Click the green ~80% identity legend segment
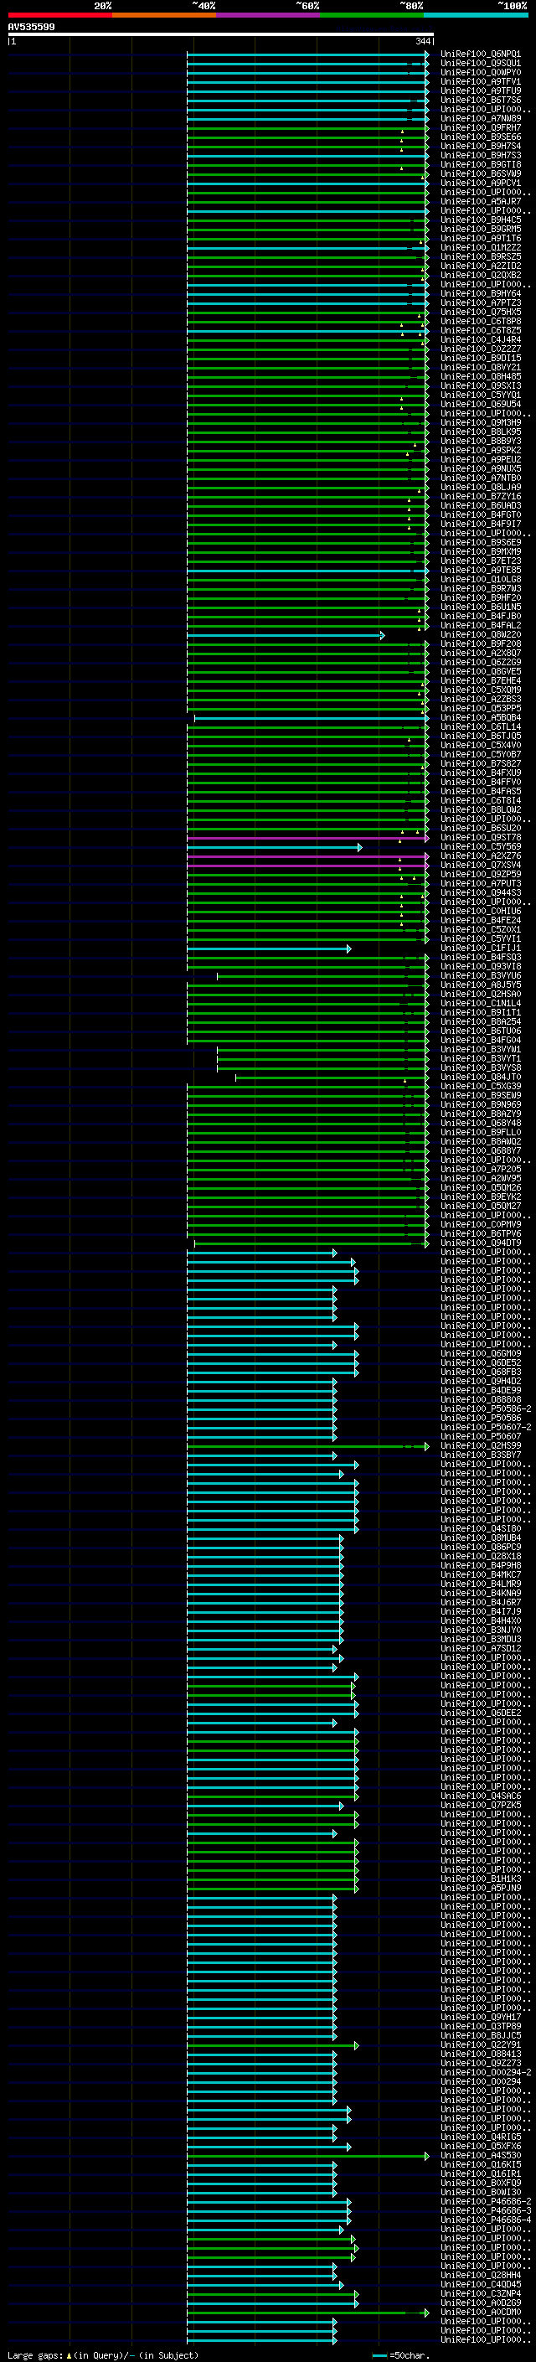536x2362 pixels. tap(372, 15)
